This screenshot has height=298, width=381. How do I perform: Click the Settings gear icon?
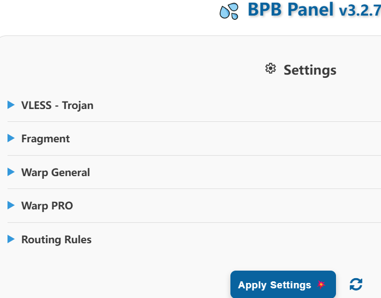point(271,69)
